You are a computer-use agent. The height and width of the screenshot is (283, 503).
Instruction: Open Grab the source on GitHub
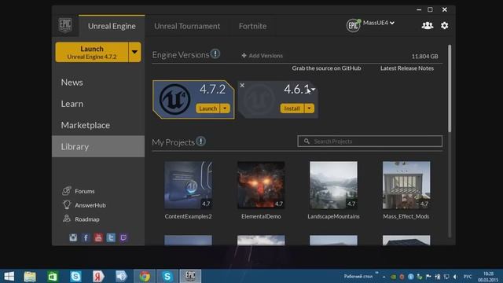click(x=326, y=68)
